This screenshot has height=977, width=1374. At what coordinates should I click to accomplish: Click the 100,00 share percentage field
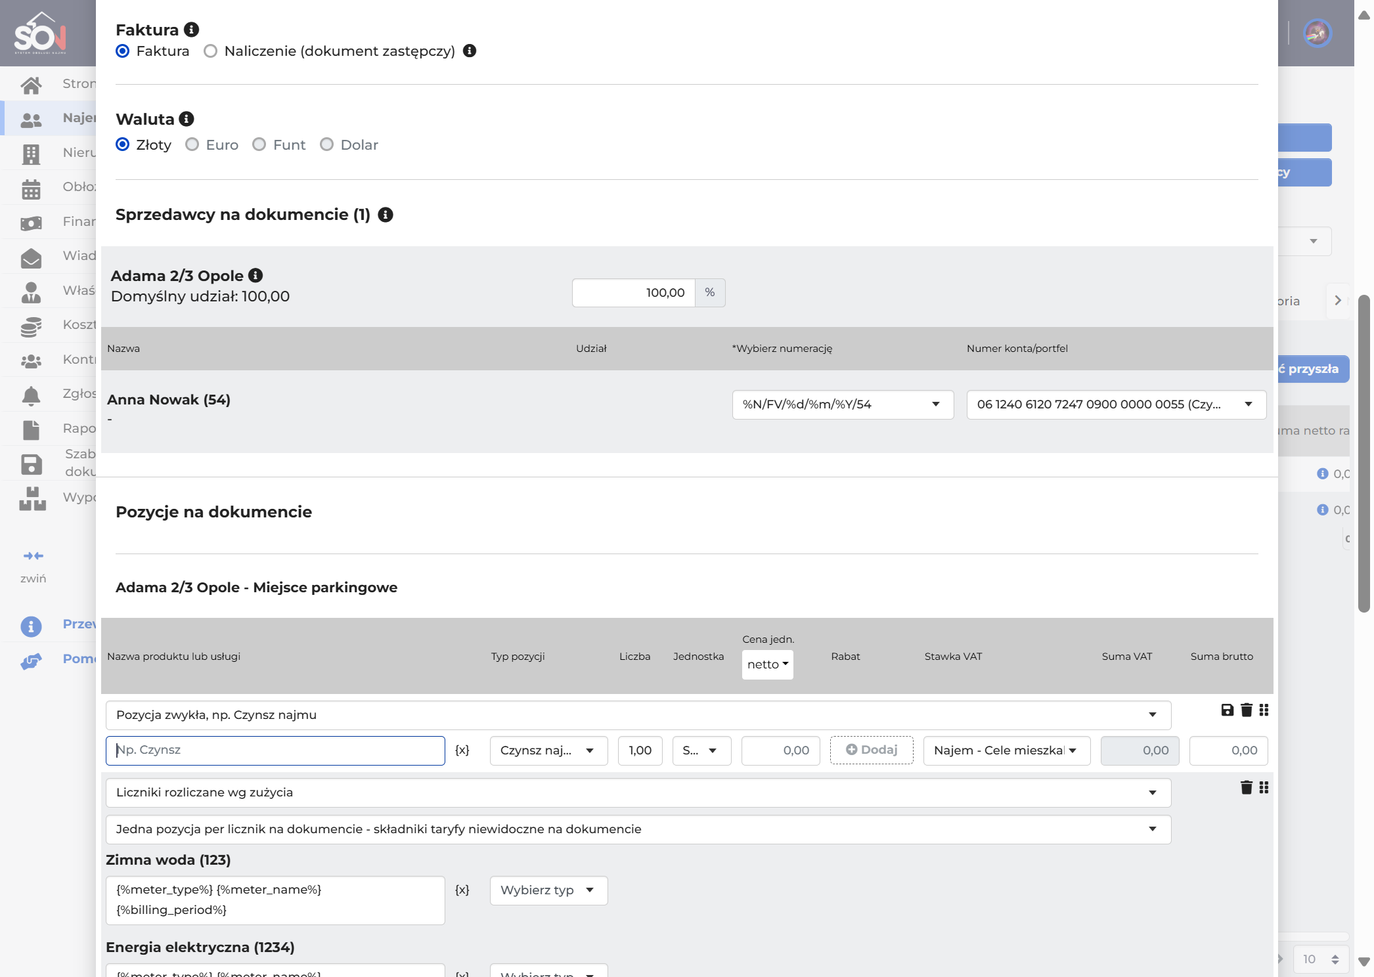coord(634,293)
